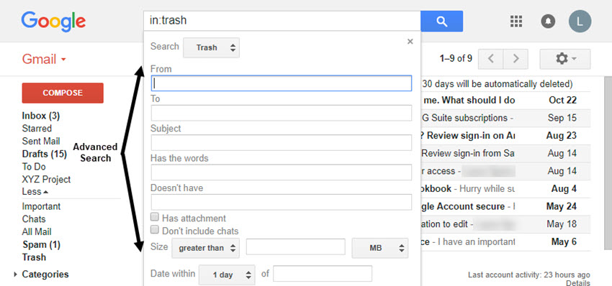Open the To Do label
612x286 pixels.
(34, 167)
